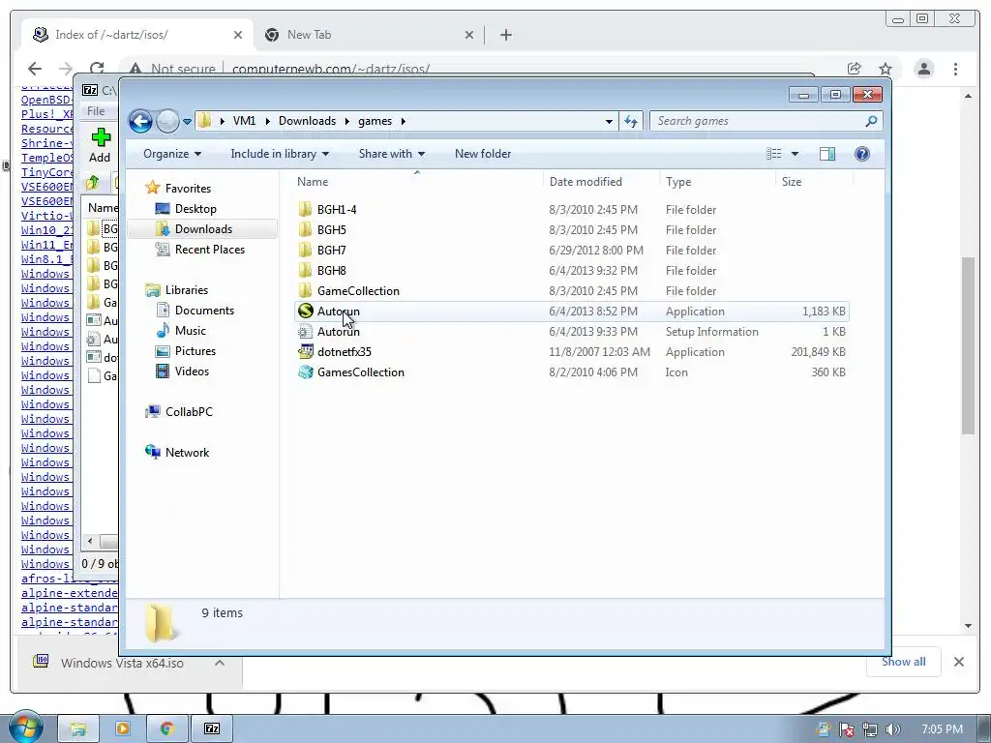Image resolution: width=991 pixels, height=743 pixels.
Task: Select CollabPC in the navigation pane
Action: click(189, 412)
